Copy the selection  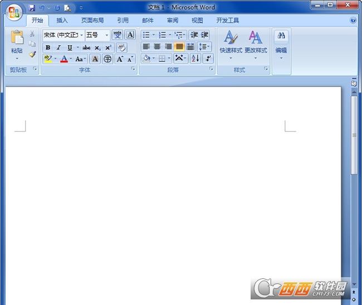click(x=32, y=44)
